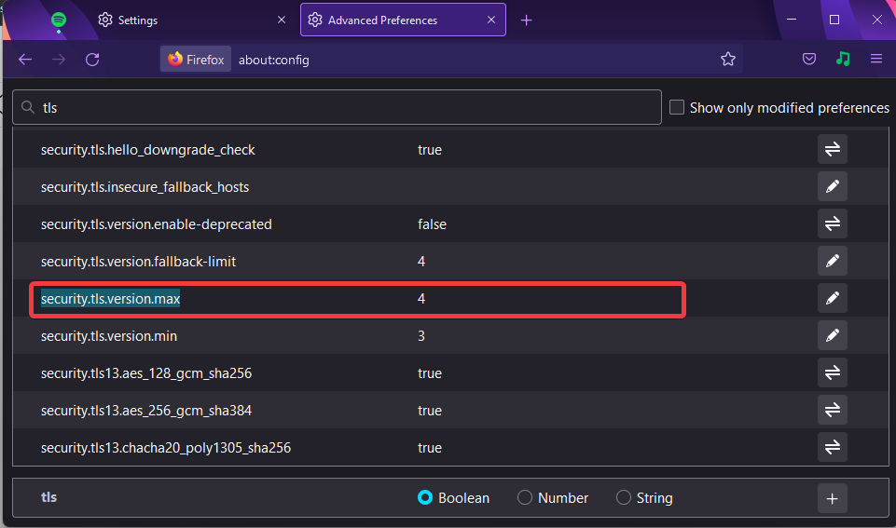Select the String radio option
This screenshot has height=528, width=896.
[624, 498]
